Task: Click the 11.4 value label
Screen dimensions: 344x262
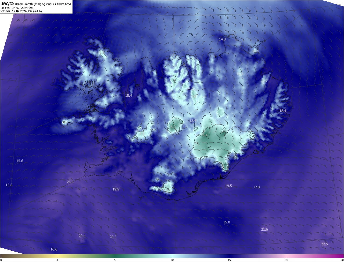Action: coord(255,51)
